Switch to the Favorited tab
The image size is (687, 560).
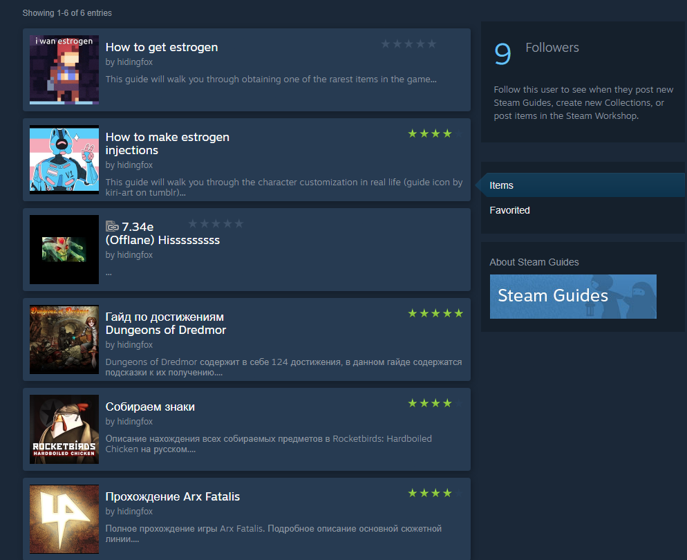pos(509,210)
